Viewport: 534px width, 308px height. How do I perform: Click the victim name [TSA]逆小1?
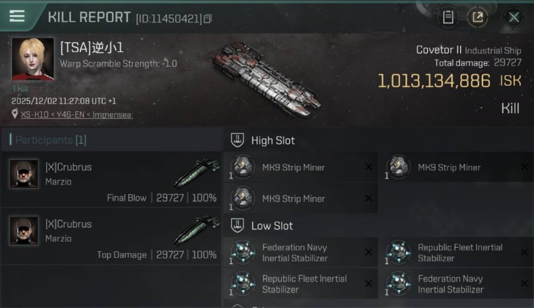(92, 48)
